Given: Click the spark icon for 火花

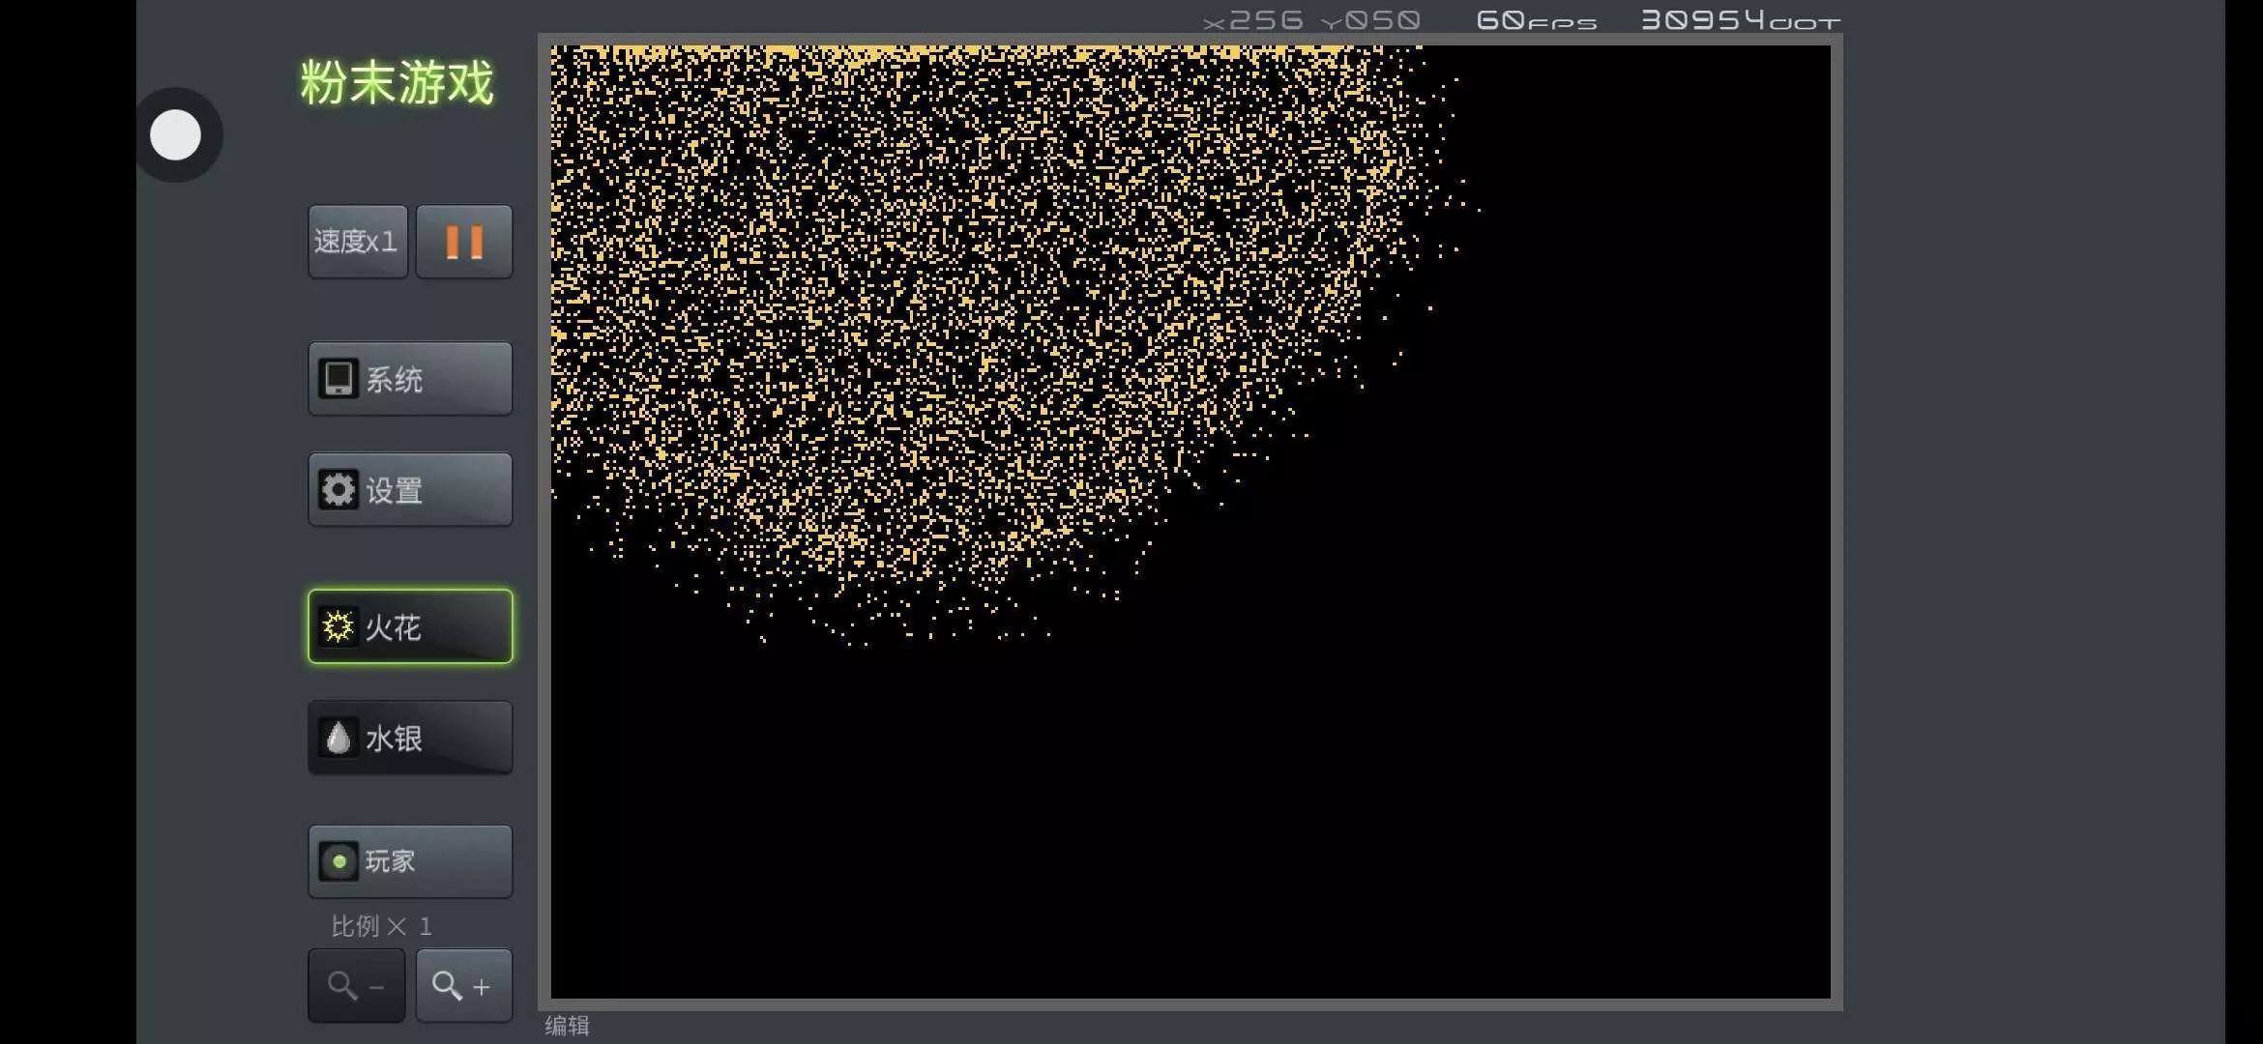Looking at the screenshot, I should coord(338,626).
